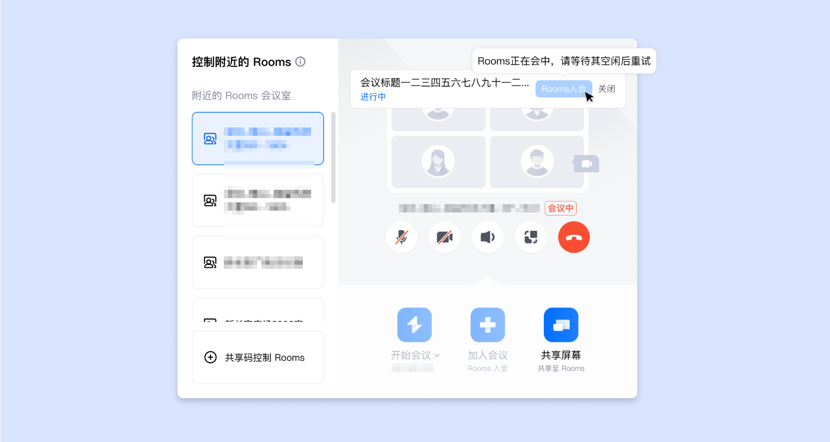Click the 共享至 Rooms label
The image size is (830, 442).
tap(561, 369)
